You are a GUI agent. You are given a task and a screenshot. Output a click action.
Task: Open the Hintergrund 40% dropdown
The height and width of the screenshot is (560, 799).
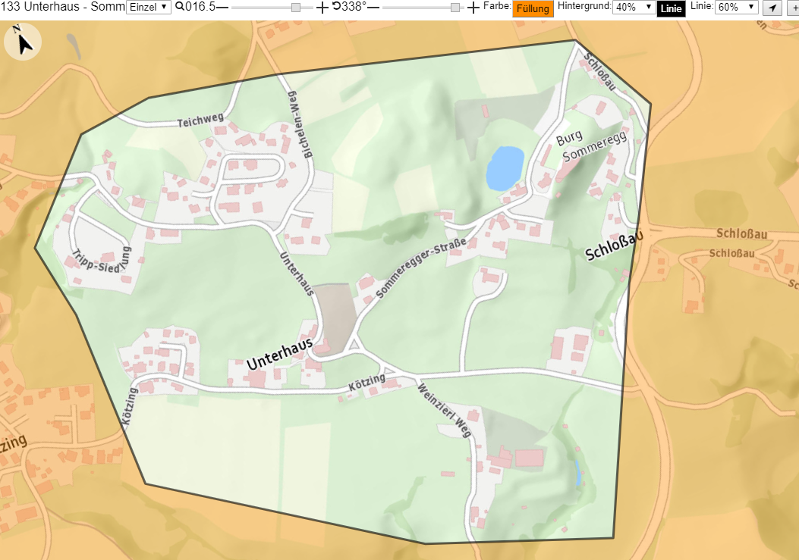(x=634, y=7)
